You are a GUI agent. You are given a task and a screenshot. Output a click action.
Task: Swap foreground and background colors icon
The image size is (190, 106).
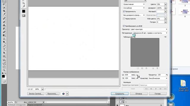click(x=5, y=73)
